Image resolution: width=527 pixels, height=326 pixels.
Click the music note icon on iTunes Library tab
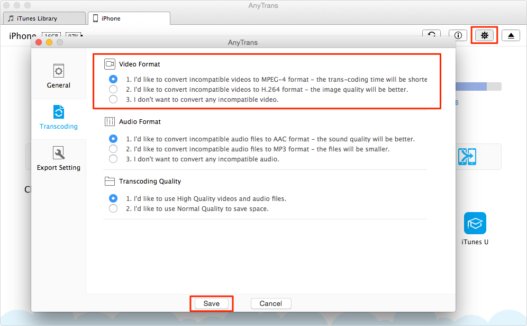11,18
